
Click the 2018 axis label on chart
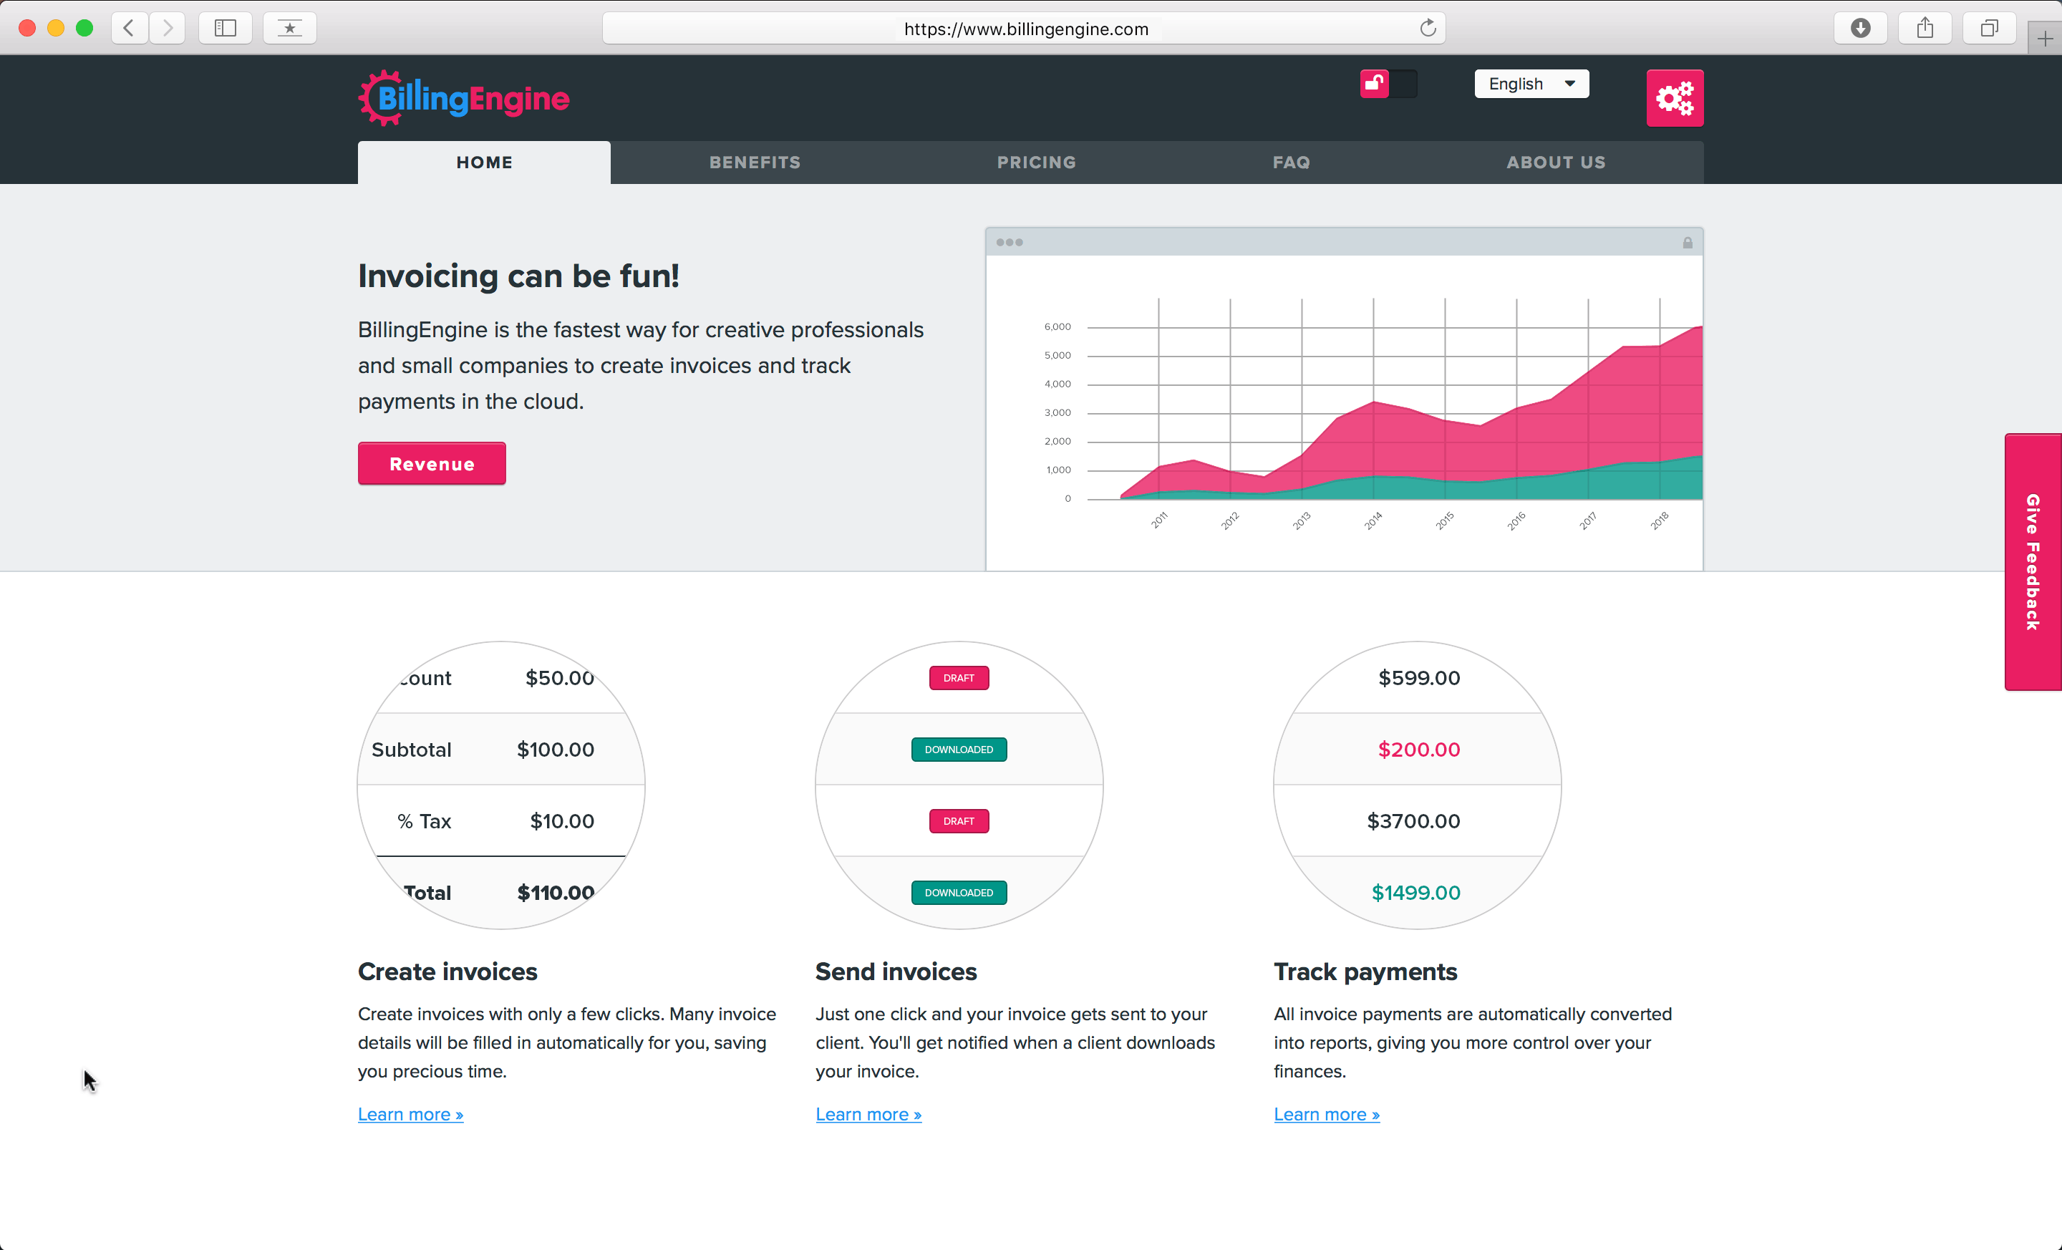pyautogui.click(x=1660, y=520)
